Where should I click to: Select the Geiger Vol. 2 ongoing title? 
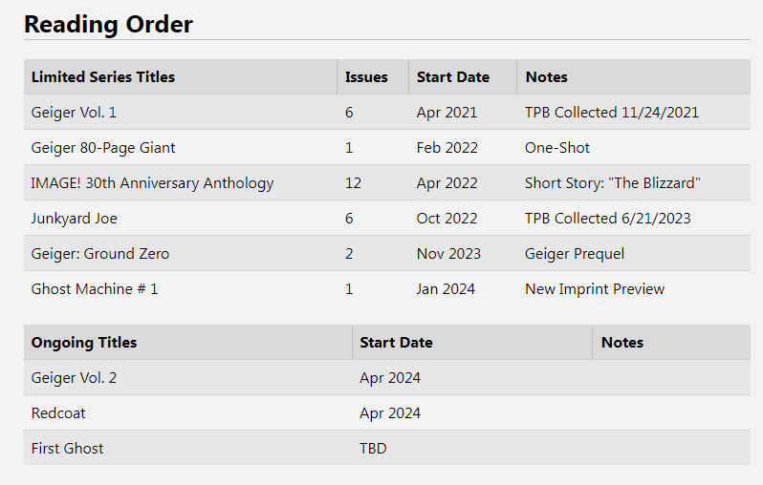coord(75,378)
